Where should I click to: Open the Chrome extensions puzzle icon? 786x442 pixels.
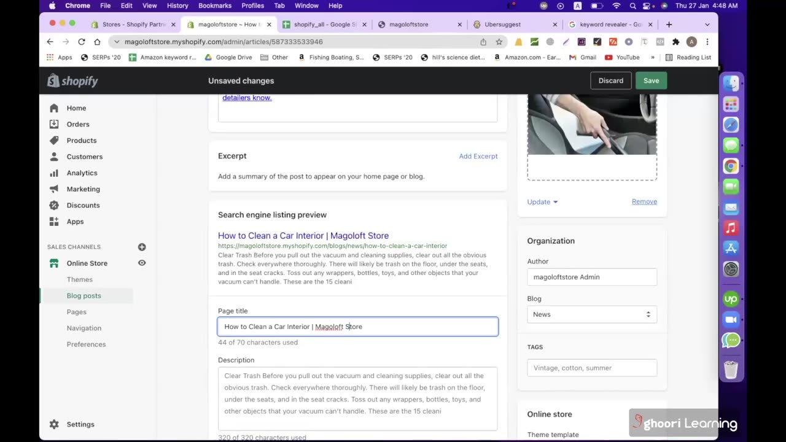675,42
